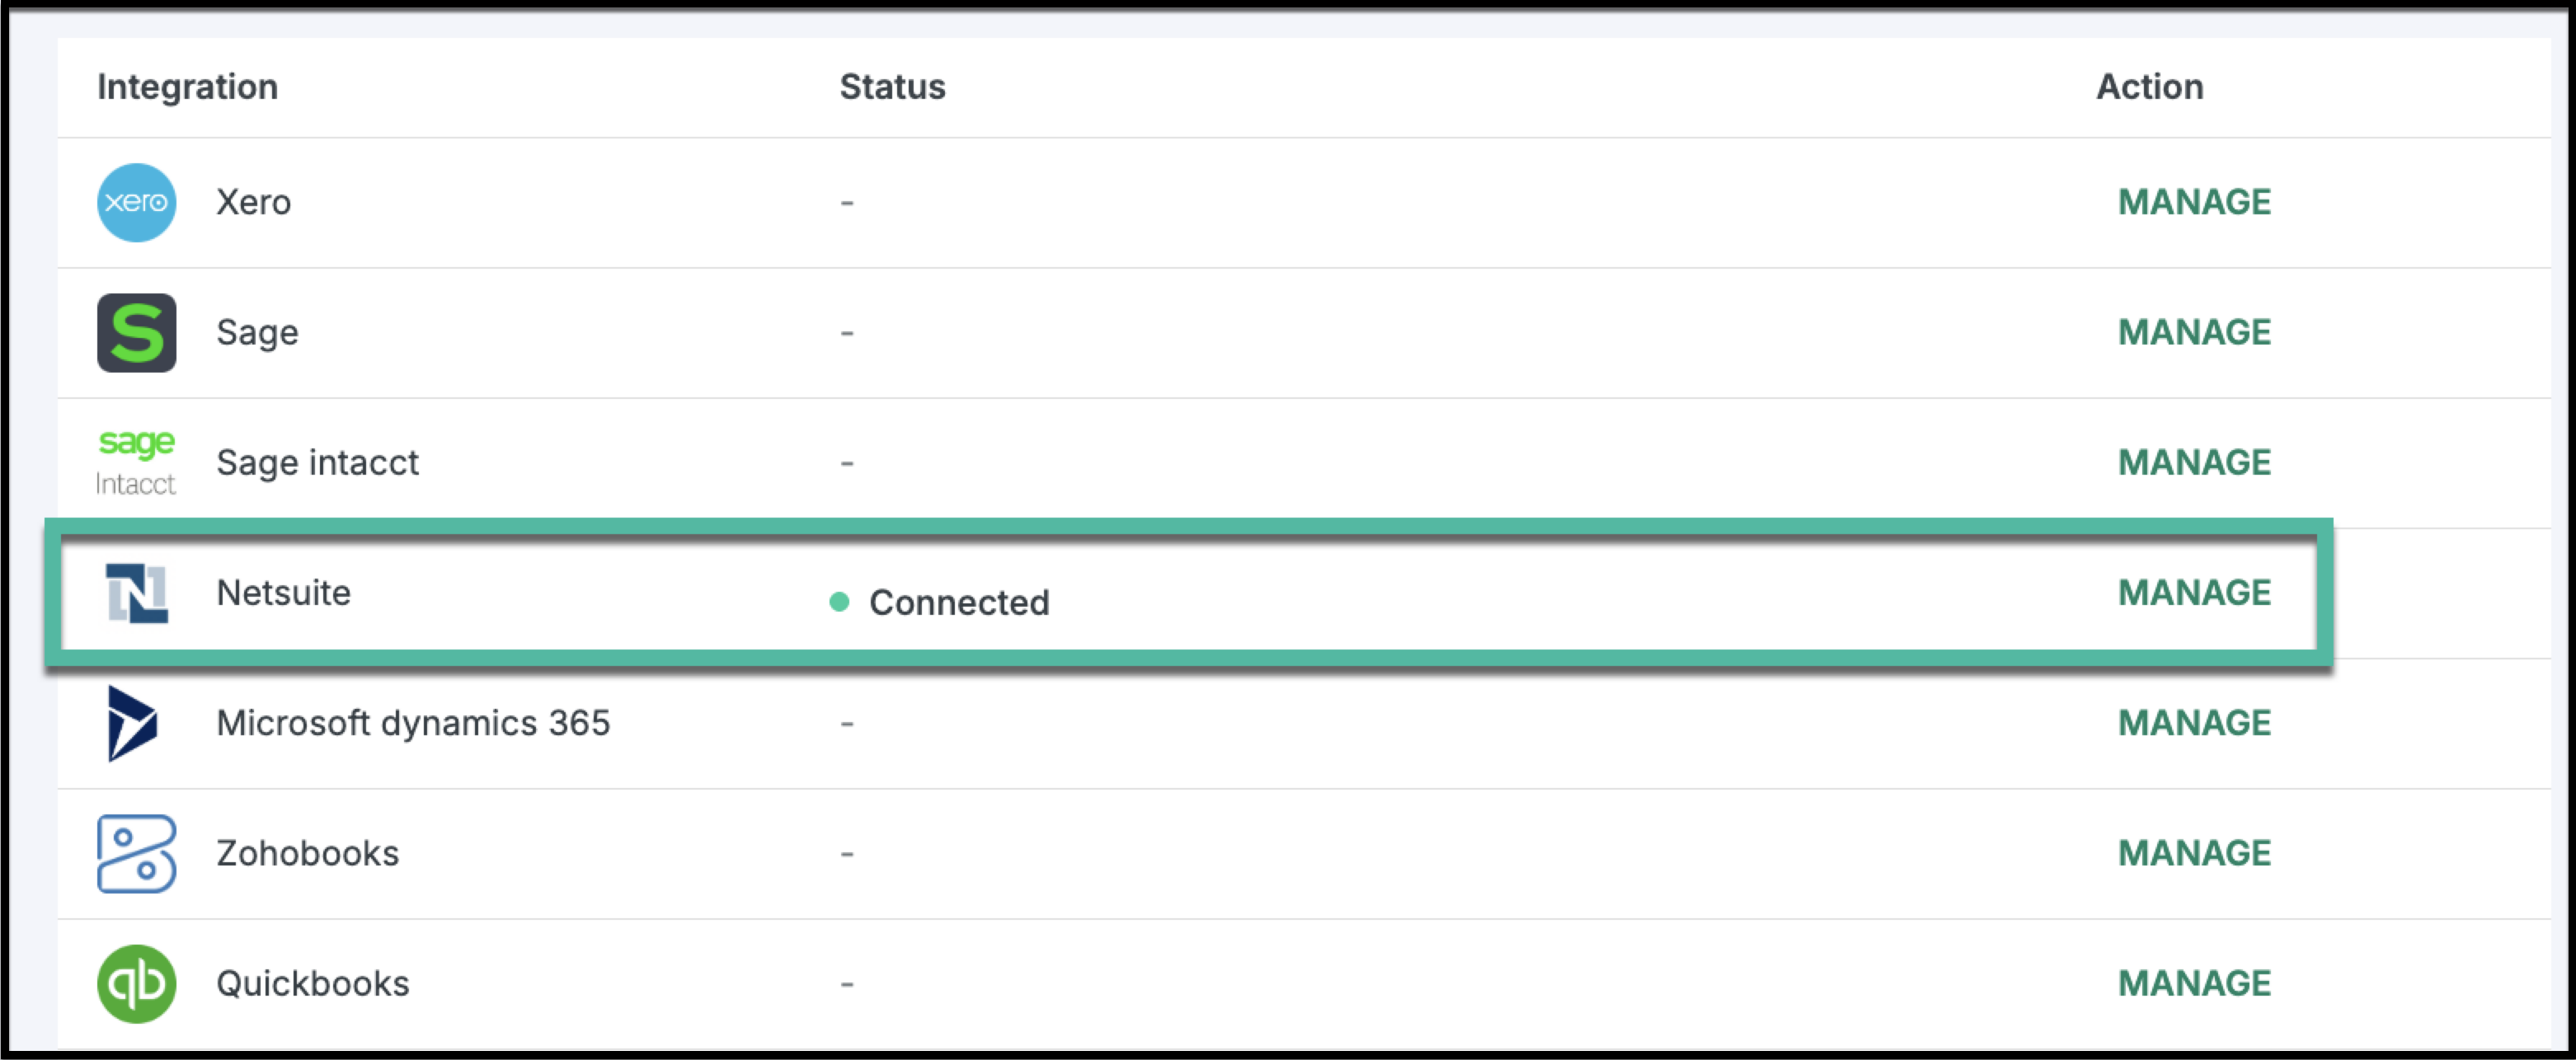Select the Microsoft Dynamics 365 logo
The image size is (2576, 1060).
point(132,723)
